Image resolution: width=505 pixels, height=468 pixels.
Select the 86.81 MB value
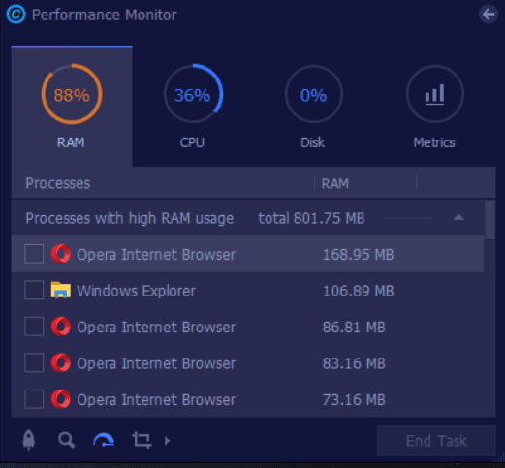point(354,328)
